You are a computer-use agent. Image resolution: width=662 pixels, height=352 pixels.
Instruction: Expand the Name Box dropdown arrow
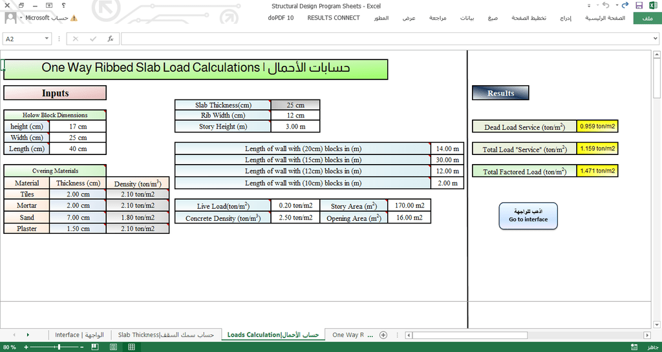point(47,38)
